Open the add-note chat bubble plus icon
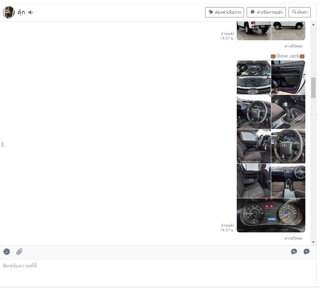 tap(306, 251)
